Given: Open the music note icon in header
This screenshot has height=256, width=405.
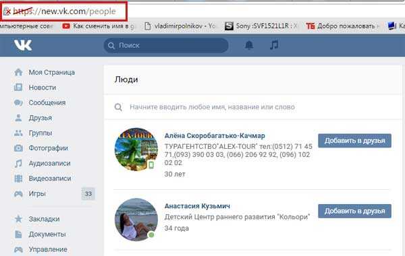Looking at the screenshot, I should pos(274,45).
